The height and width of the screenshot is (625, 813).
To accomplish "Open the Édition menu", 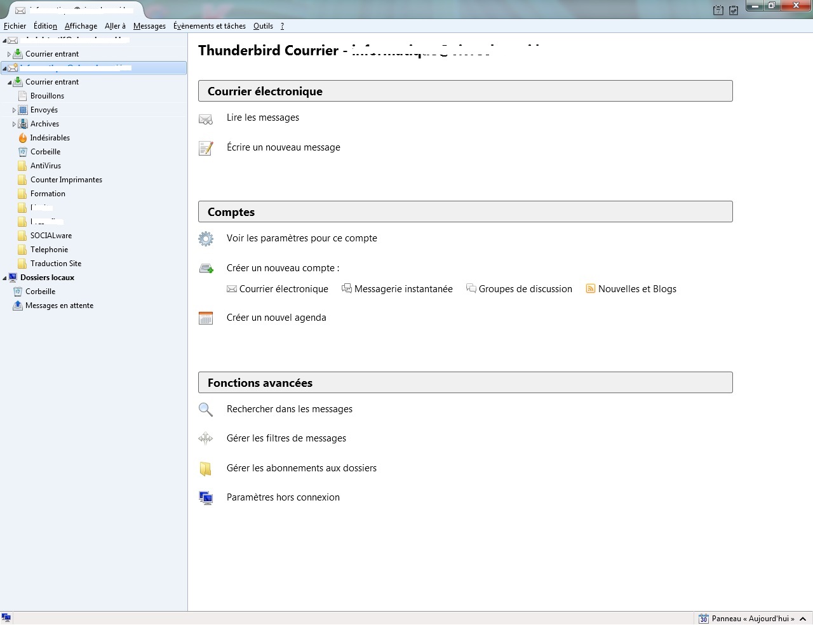I will point(45,26).
